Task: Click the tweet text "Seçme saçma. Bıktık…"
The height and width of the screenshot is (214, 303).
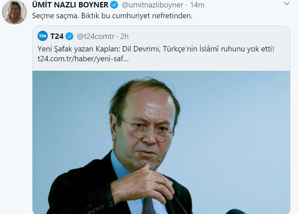Action: pyautogui.click(x=112, y=16)
